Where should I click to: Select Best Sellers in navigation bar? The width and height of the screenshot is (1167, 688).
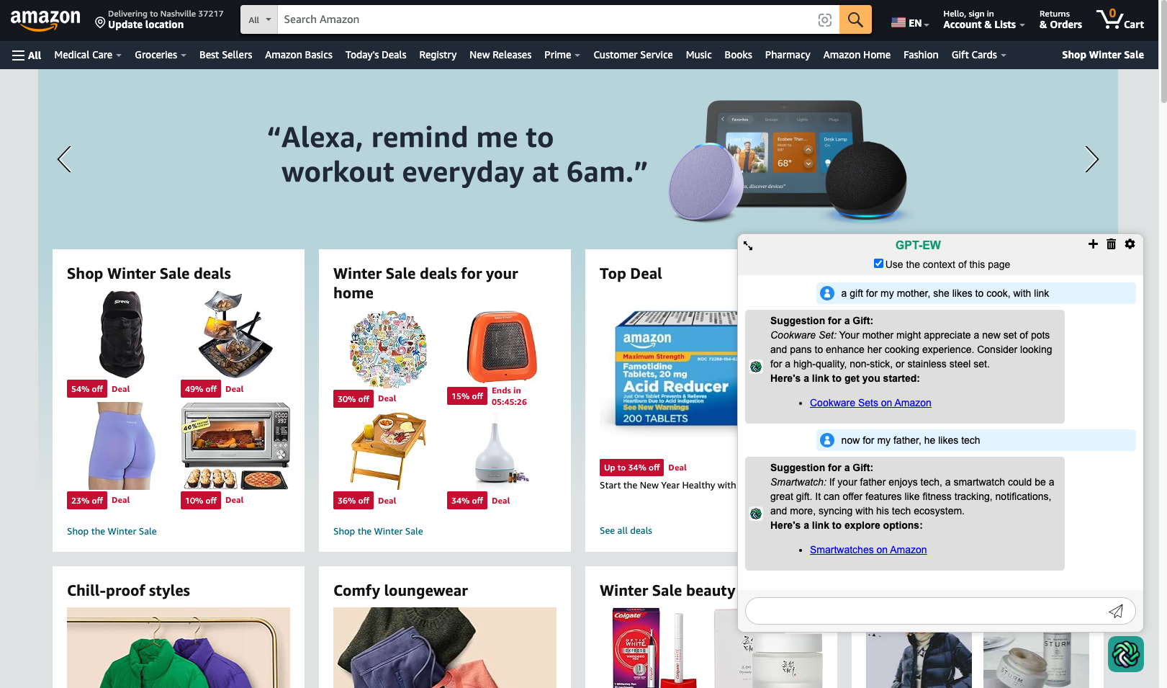pyautogui.click(x=225, y=55)
